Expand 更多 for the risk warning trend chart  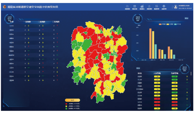(x=186, y=18)
